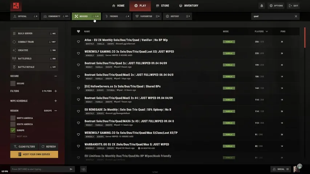
Task: Sort servers by Mode column
Action: [x=226, y=32]
